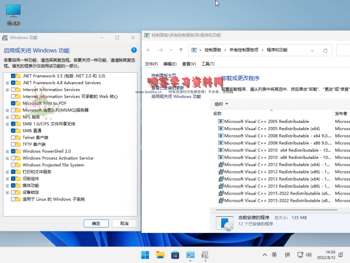
Task: Open network status tray icon
Action: pyautogui.click(x=300, y=255)
